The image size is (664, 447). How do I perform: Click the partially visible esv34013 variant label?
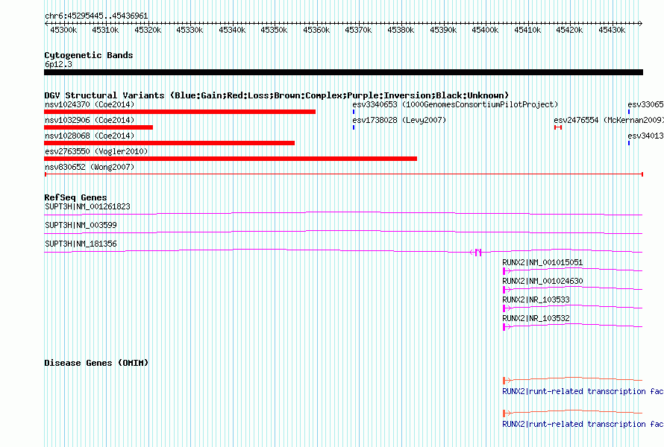(x=645, y=136)
